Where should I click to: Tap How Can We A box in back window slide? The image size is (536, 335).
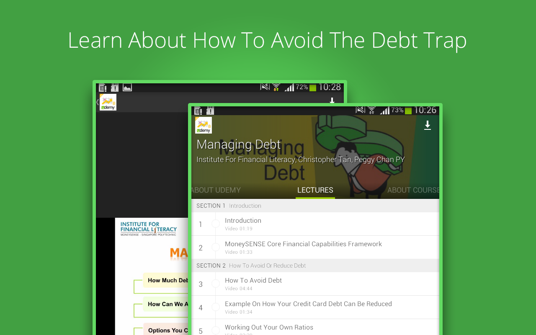pos(166,304)
